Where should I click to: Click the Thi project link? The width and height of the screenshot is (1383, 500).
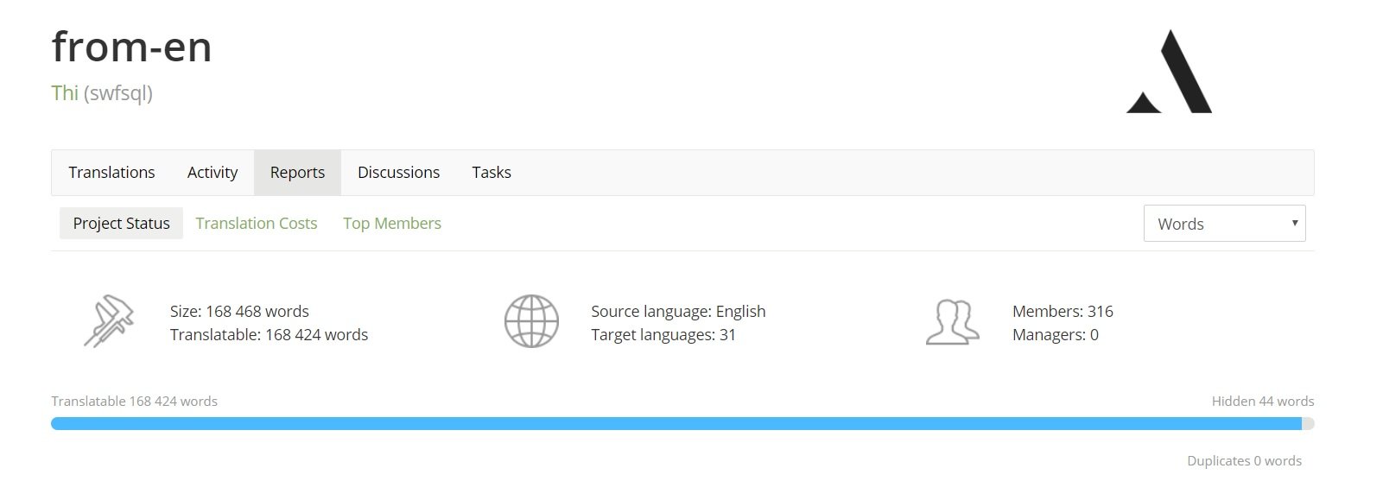tap(65, 93)
